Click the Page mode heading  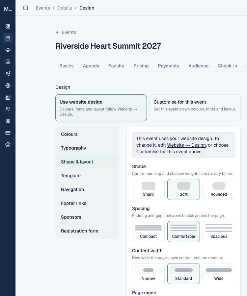coord(144,293)
